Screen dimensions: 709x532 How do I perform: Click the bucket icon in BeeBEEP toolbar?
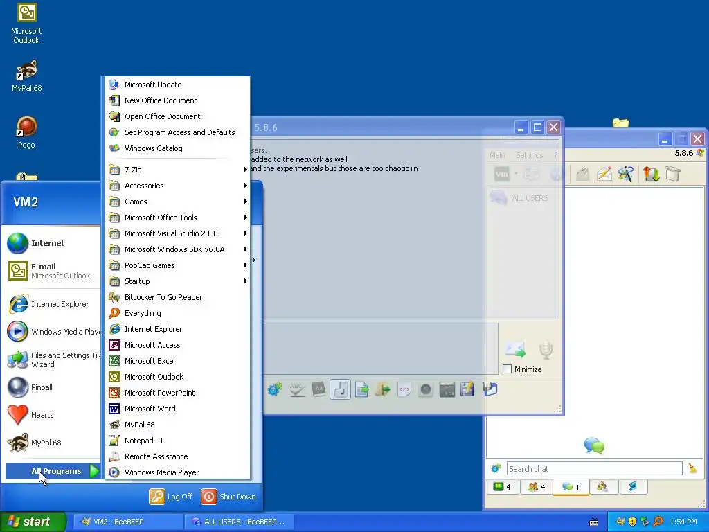click(x=673, y=174)
